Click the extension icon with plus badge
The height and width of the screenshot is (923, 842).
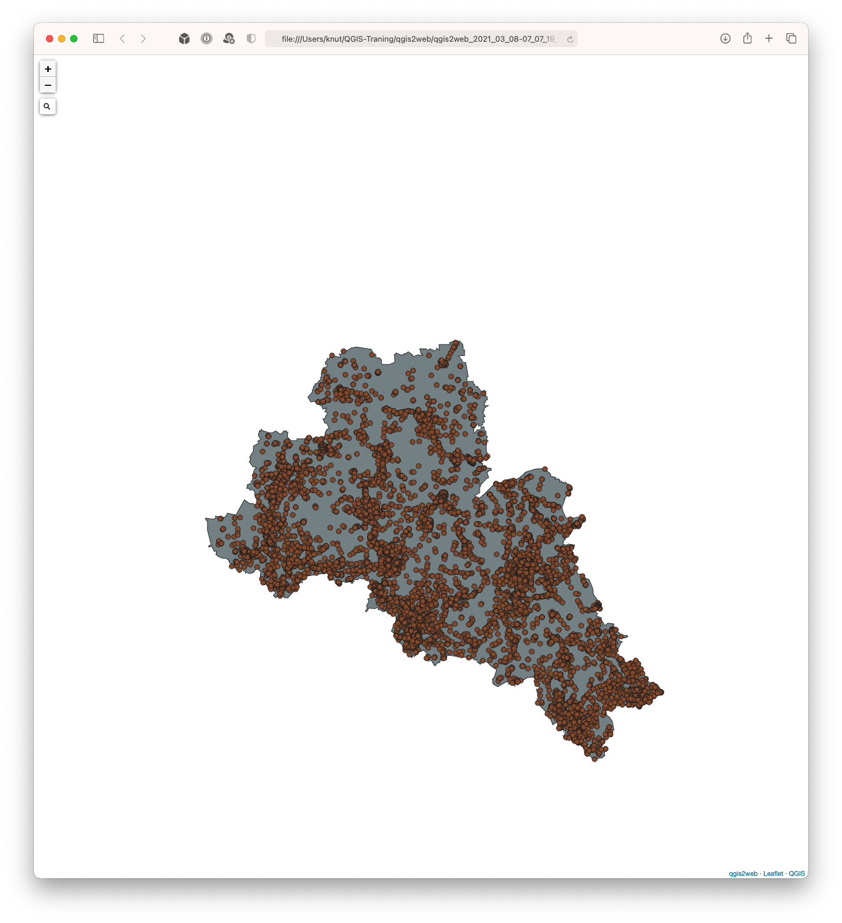tap(229, 39)
